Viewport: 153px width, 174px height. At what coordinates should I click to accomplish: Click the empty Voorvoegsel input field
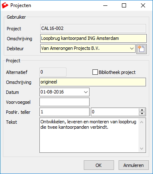[64, 102]
